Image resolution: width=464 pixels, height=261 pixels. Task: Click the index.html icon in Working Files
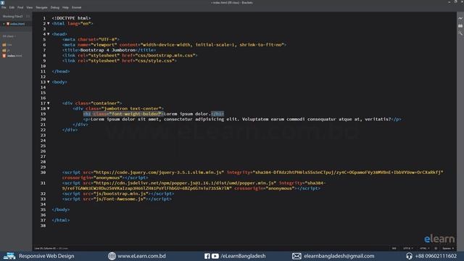point(8,24)
